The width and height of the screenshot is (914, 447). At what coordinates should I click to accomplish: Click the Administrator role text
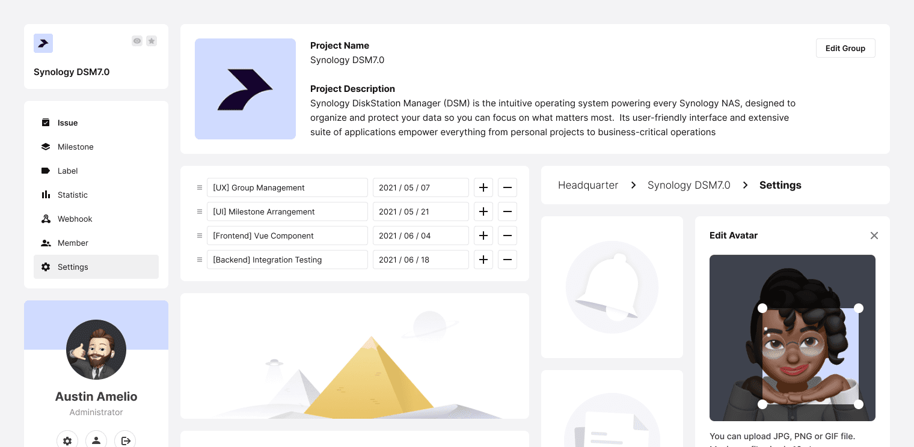[96, 412]
